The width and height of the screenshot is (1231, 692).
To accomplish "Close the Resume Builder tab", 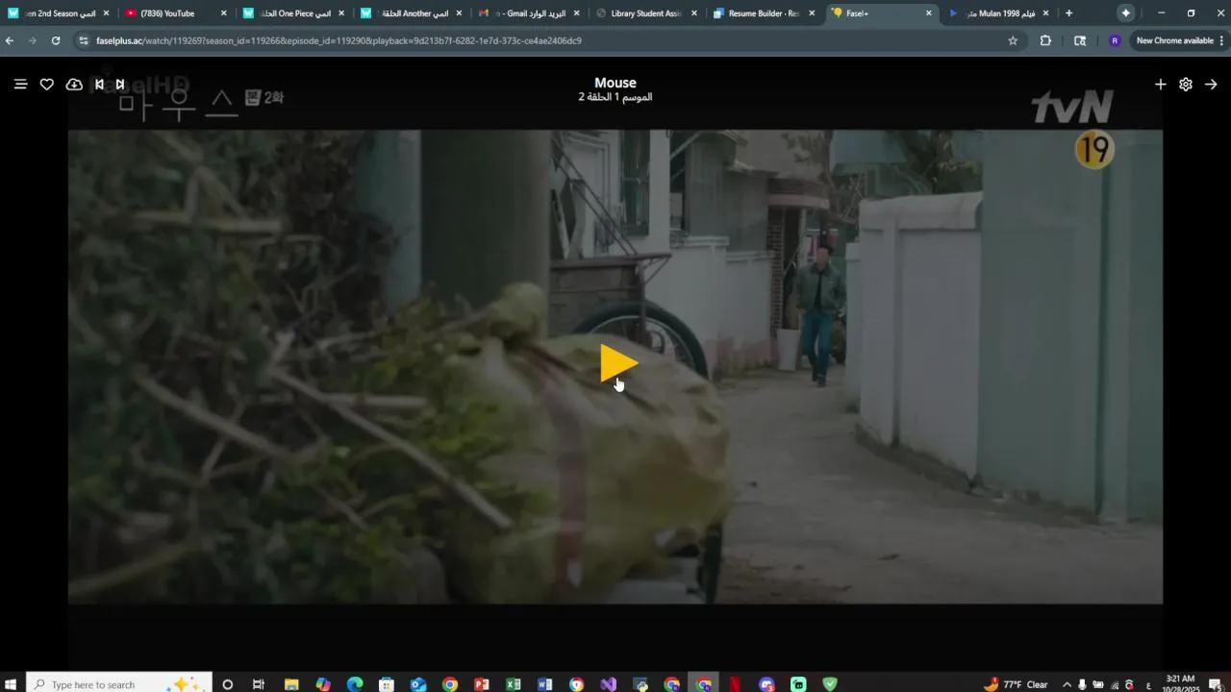I will [x=812, y=13].
